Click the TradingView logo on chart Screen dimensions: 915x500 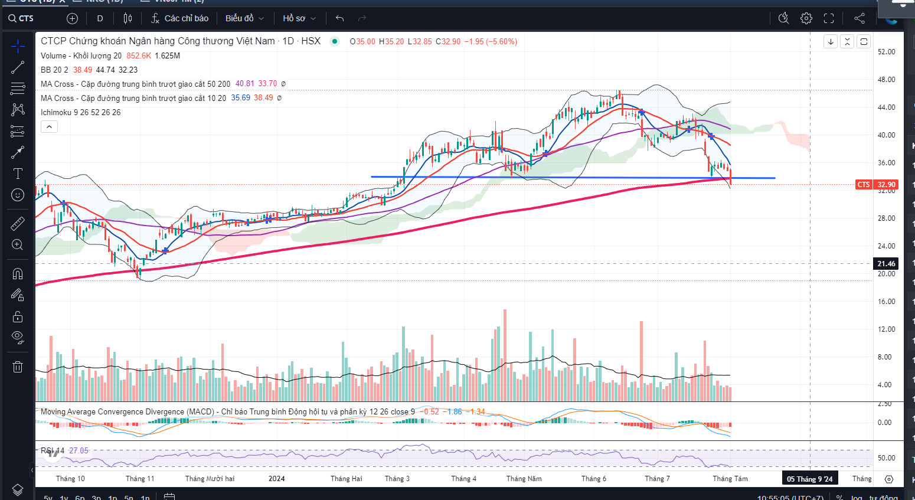tap(53, 452)
